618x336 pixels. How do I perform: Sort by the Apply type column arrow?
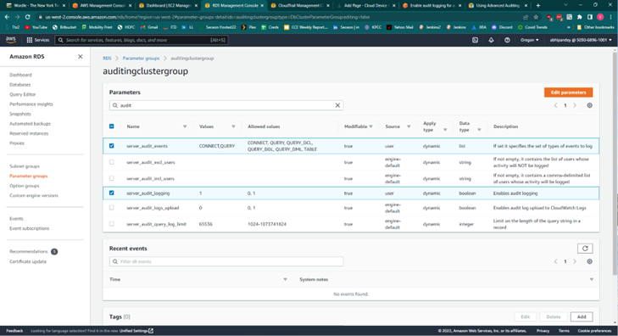(x=445, y=130)
